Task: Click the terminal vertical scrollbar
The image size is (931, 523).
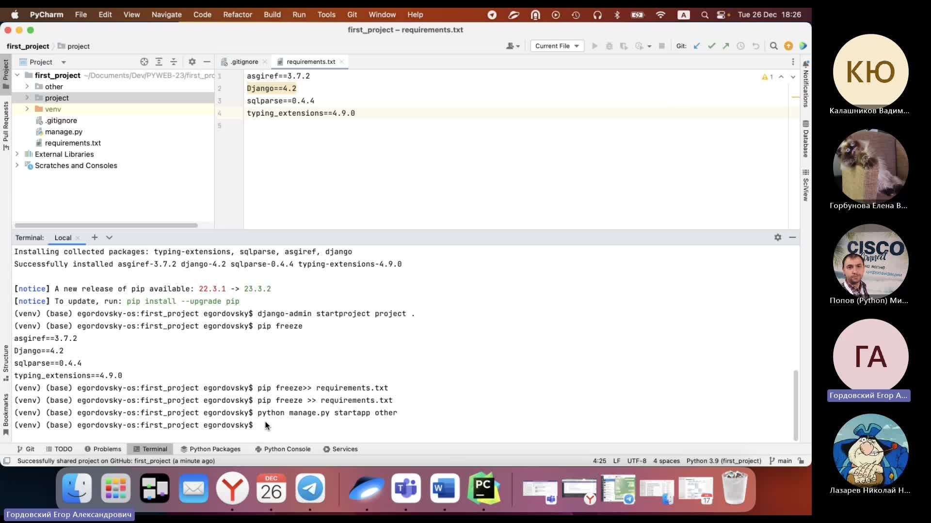Action: (795, 405)
